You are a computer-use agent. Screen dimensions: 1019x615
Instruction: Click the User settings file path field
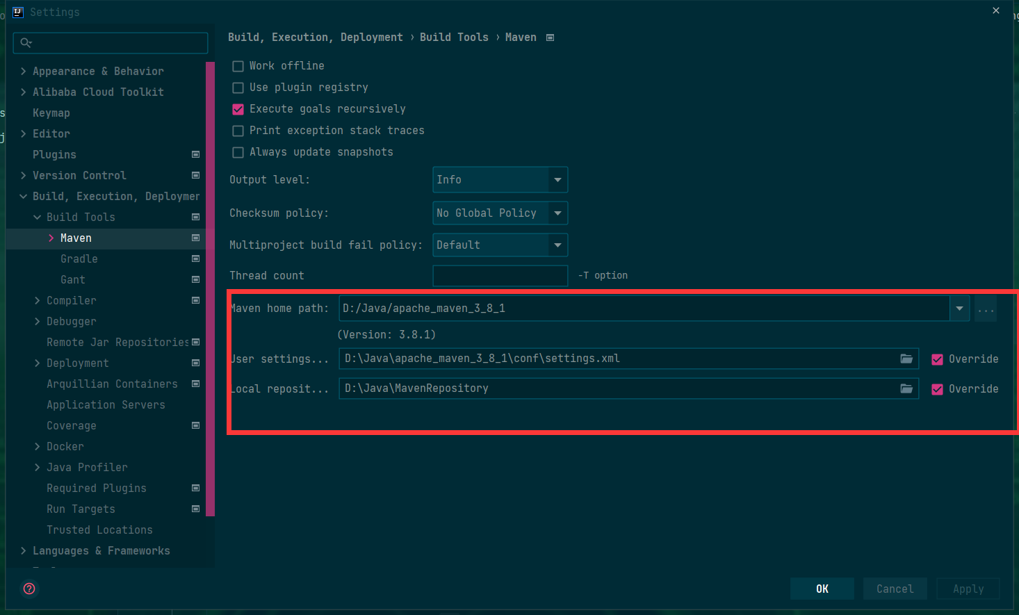[628, 359]
